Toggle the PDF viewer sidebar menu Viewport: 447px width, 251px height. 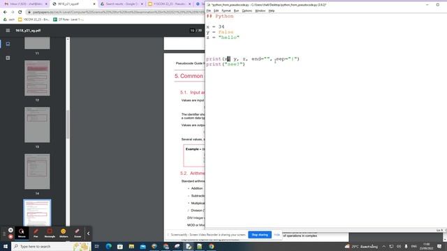pyautogui.click(x=8, y=31)
